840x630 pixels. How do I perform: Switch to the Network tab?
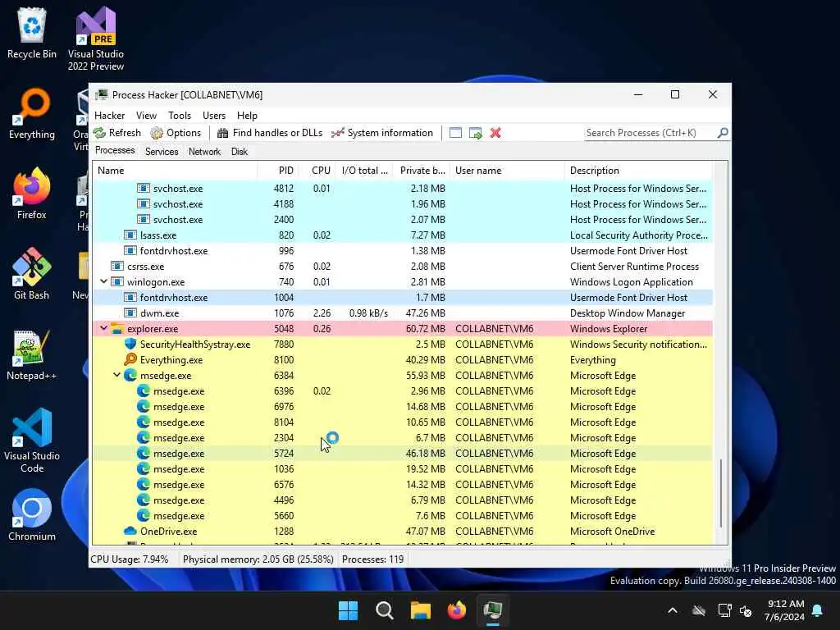coord(204,152)
